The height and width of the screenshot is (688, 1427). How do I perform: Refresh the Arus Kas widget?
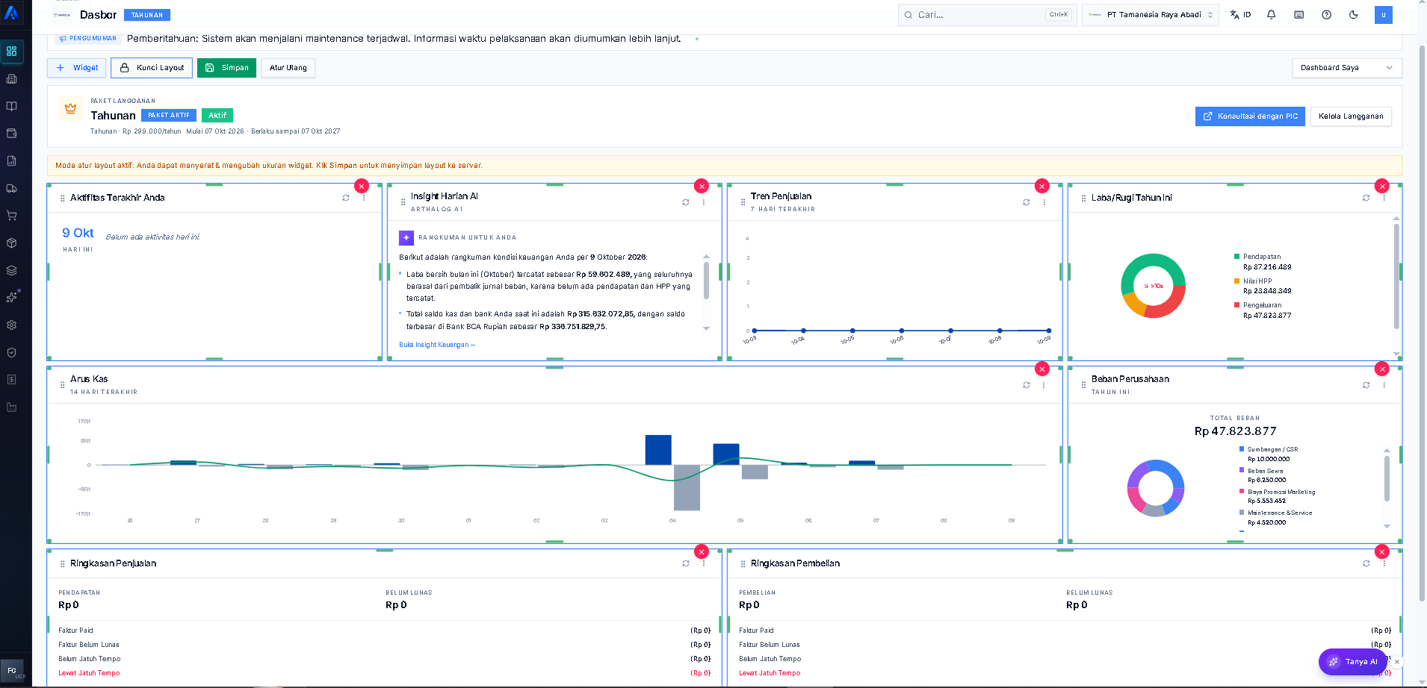click(x=1027, y=385)
